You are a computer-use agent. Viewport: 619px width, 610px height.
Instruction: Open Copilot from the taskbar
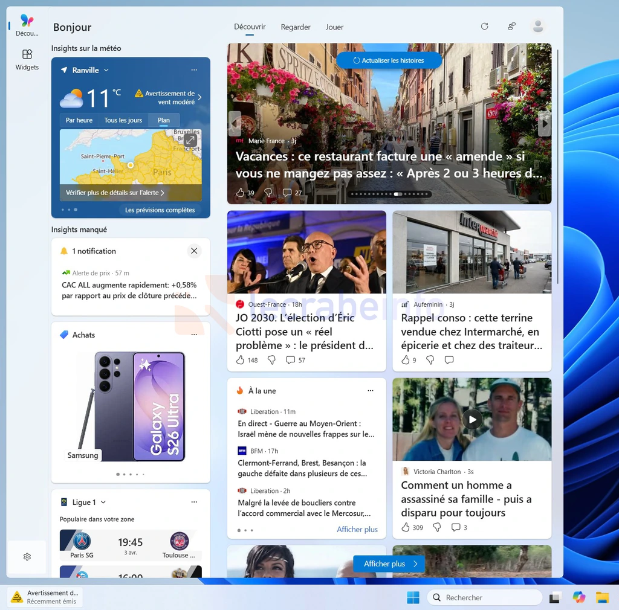pyautogui.click(x=579, y=597)
